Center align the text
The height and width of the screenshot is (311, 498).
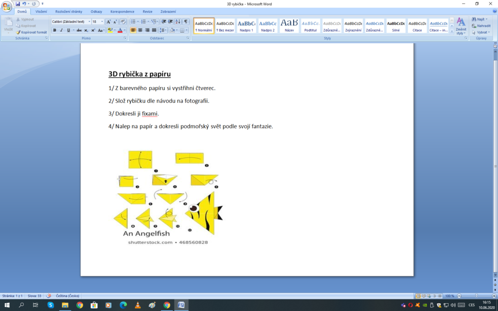pos(140,30)
